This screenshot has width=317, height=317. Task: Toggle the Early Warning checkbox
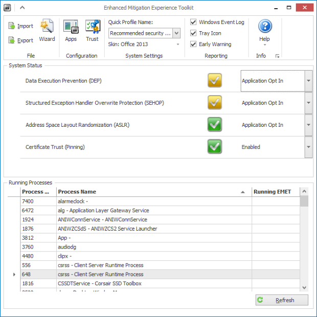point(193,44)
